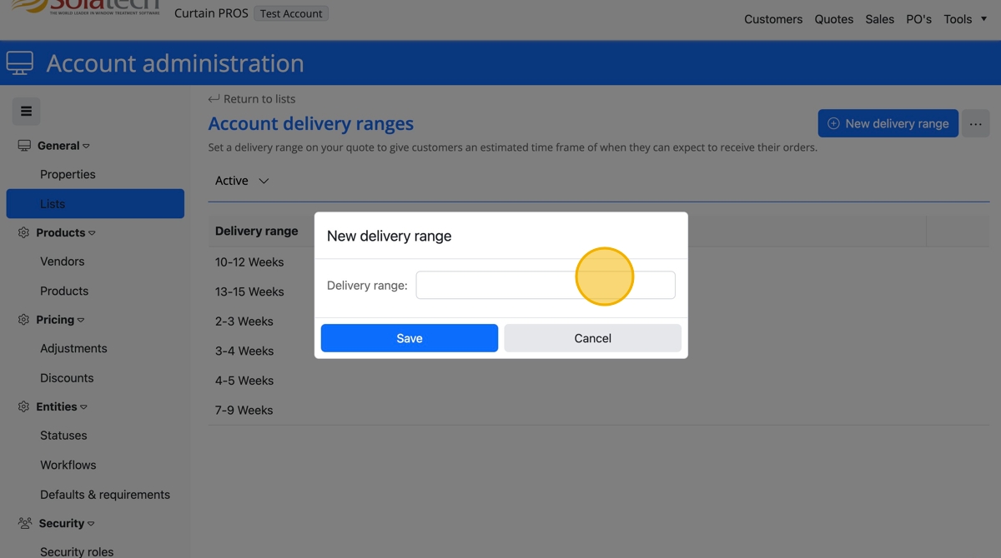Go to PO's in top navigation
Screen dimensions: 1001x558
(x=918, y=19)
